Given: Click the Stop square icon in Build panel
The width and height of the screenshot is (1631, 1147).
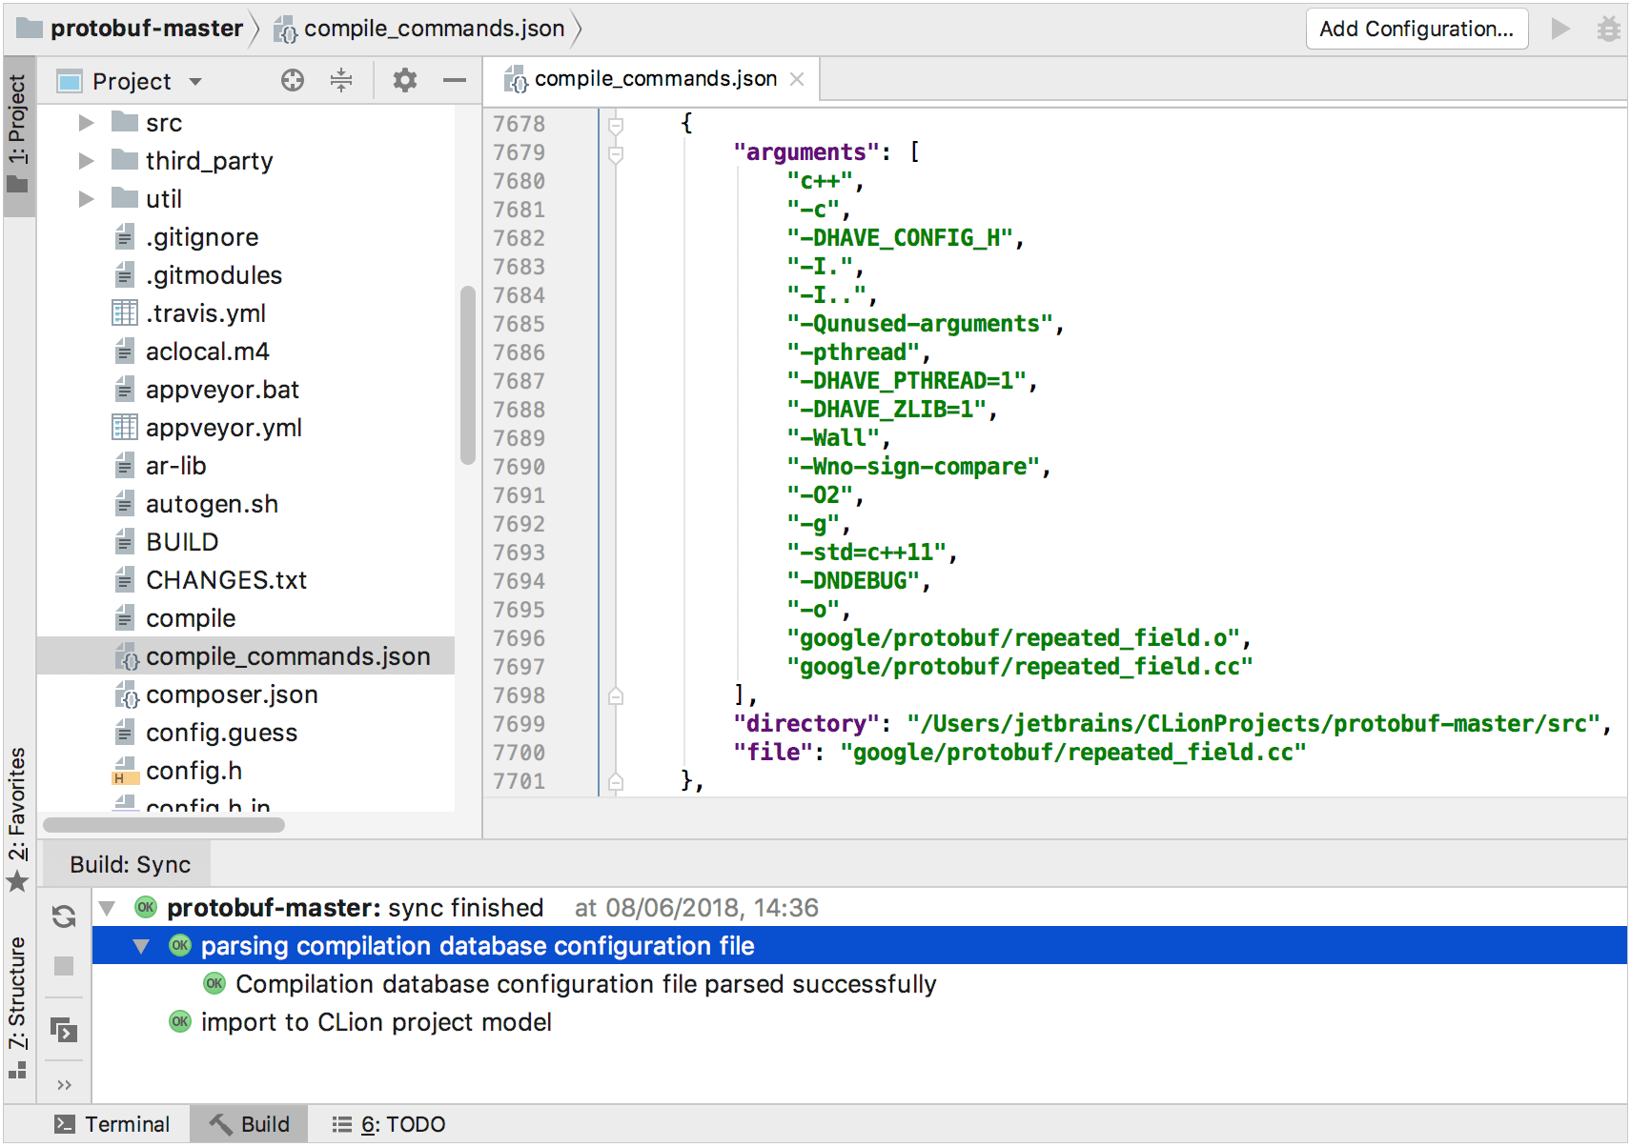Looking at the screenshot, I should 64,966.
